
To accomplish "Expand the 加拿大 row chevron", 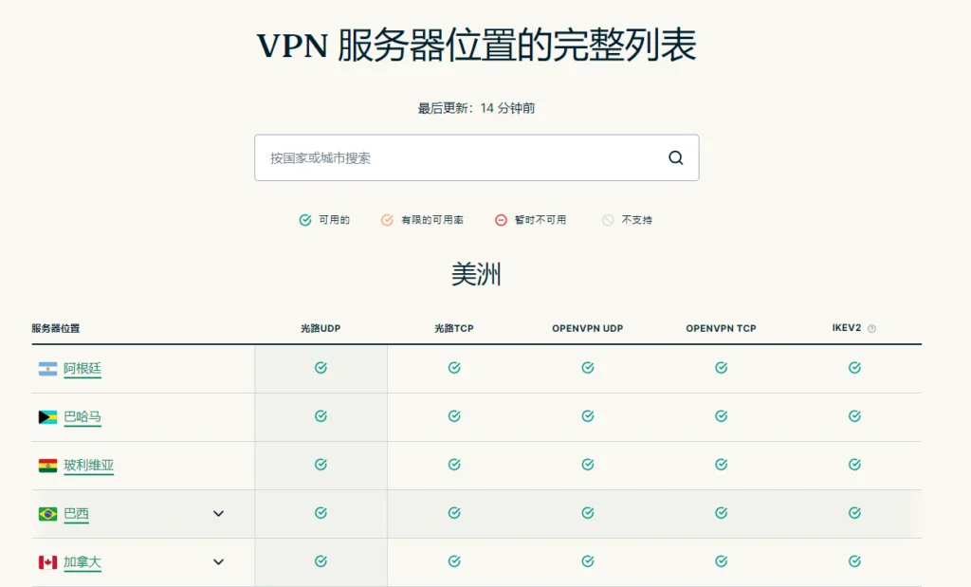I will coord(219,561).
